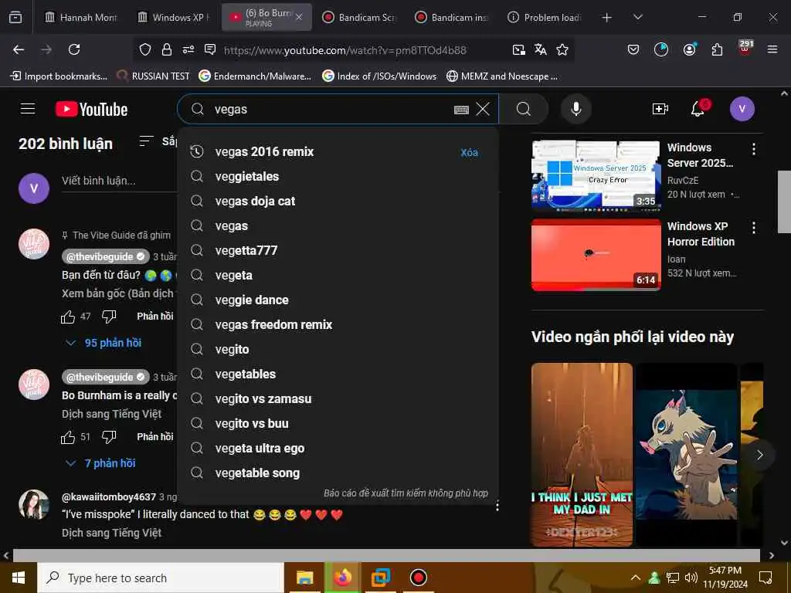The height and width of the screenshot is (593, 791).
Task: Remove history suggestion with Xóa
Action: tap(469, 152)
